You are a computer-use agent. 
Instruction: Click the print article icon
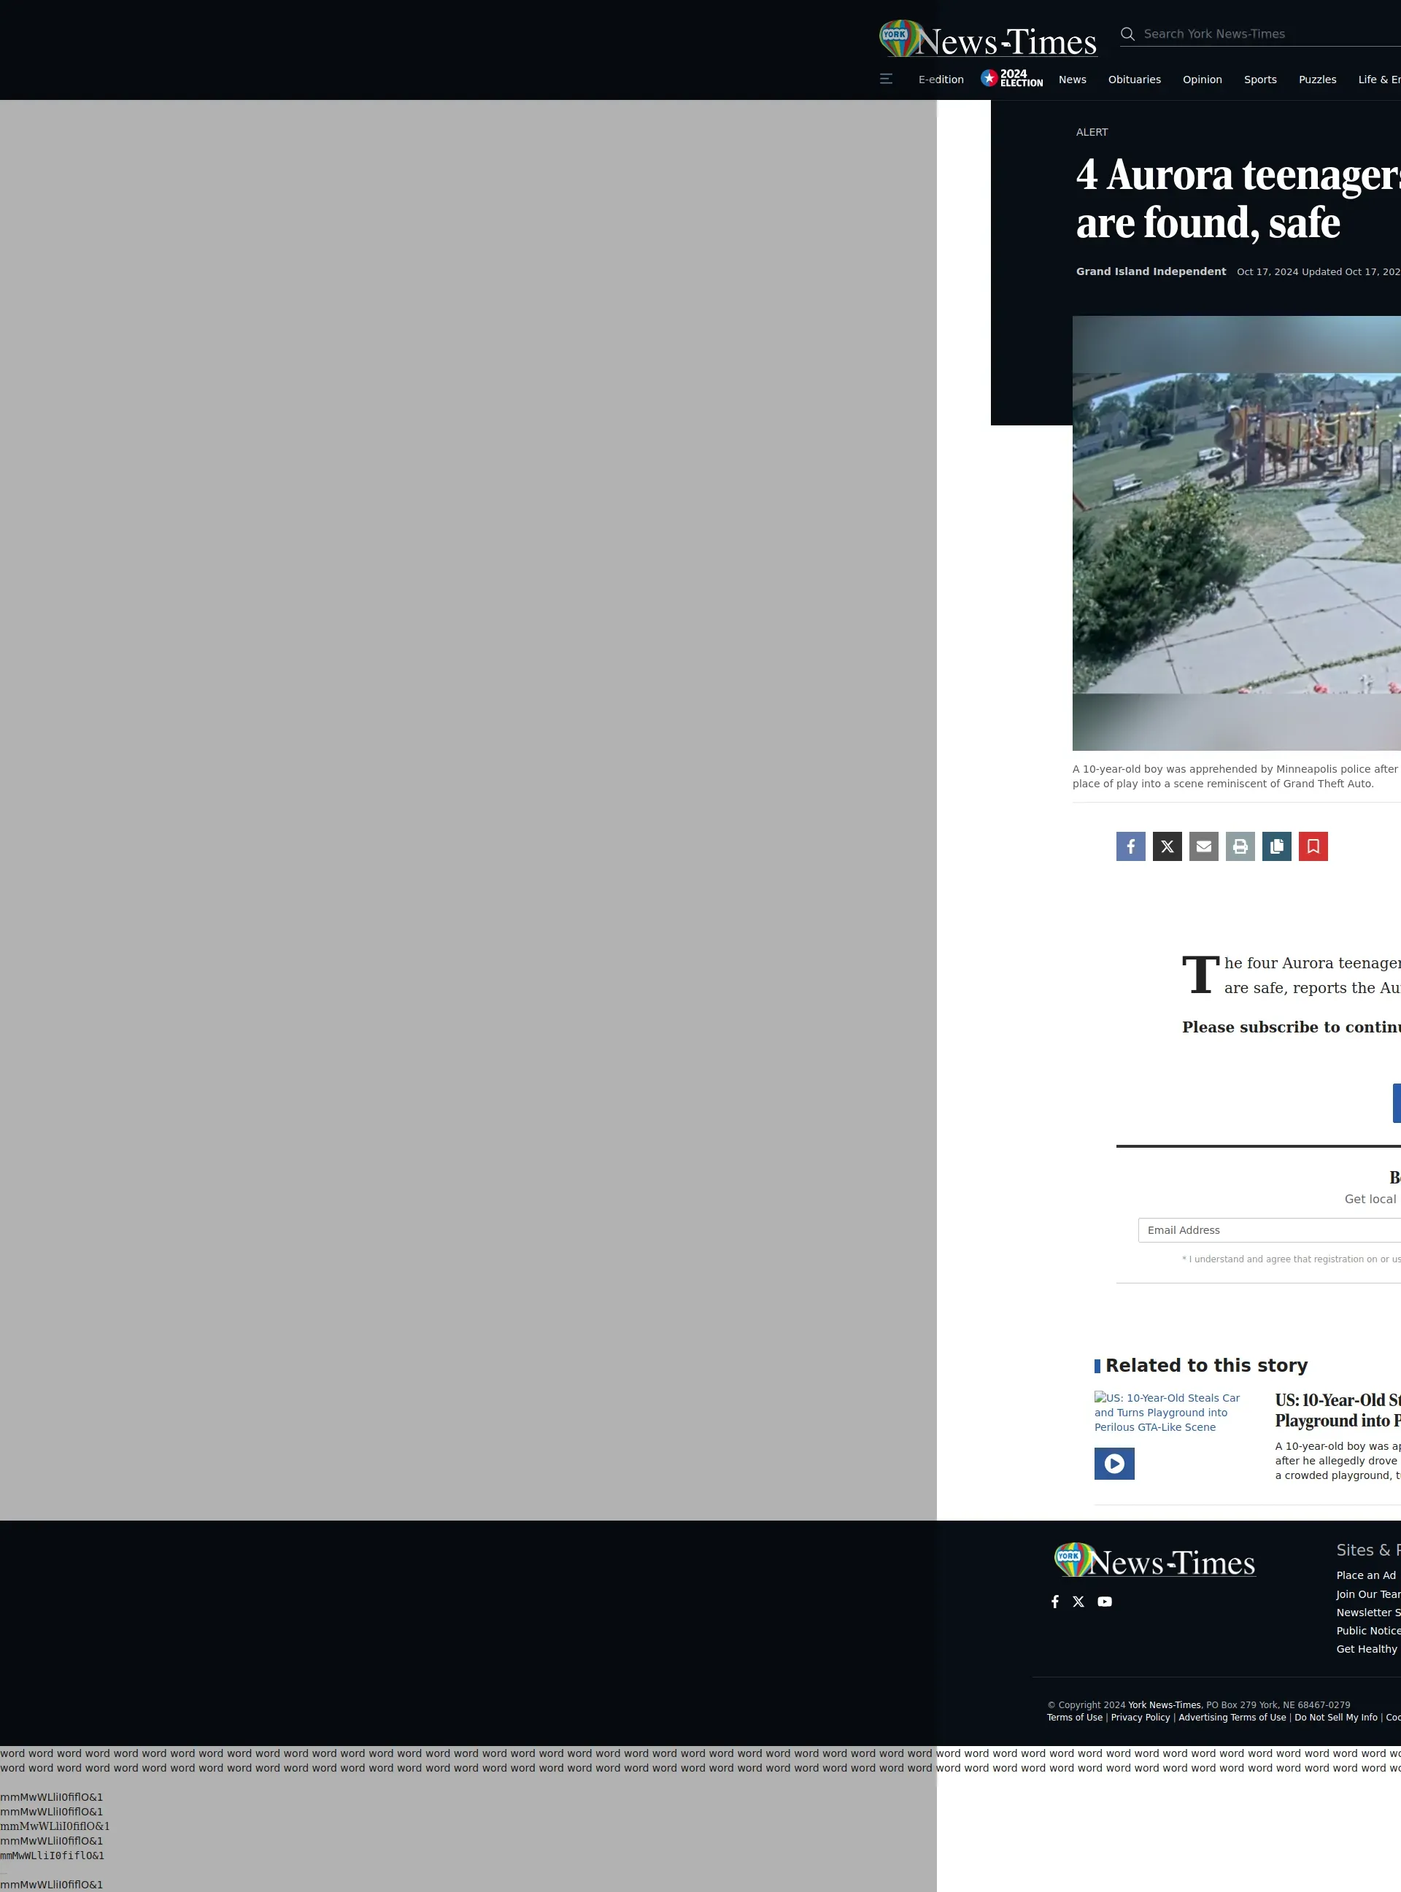pyautogui.click(x=1240, y=846)
